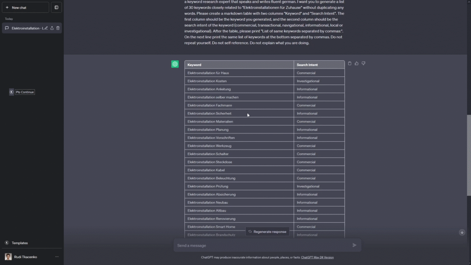Open the Elektroinstallation chat in history
Viewport: 471px width, 265px height.
pyautogui.click(x=27, y=28)
